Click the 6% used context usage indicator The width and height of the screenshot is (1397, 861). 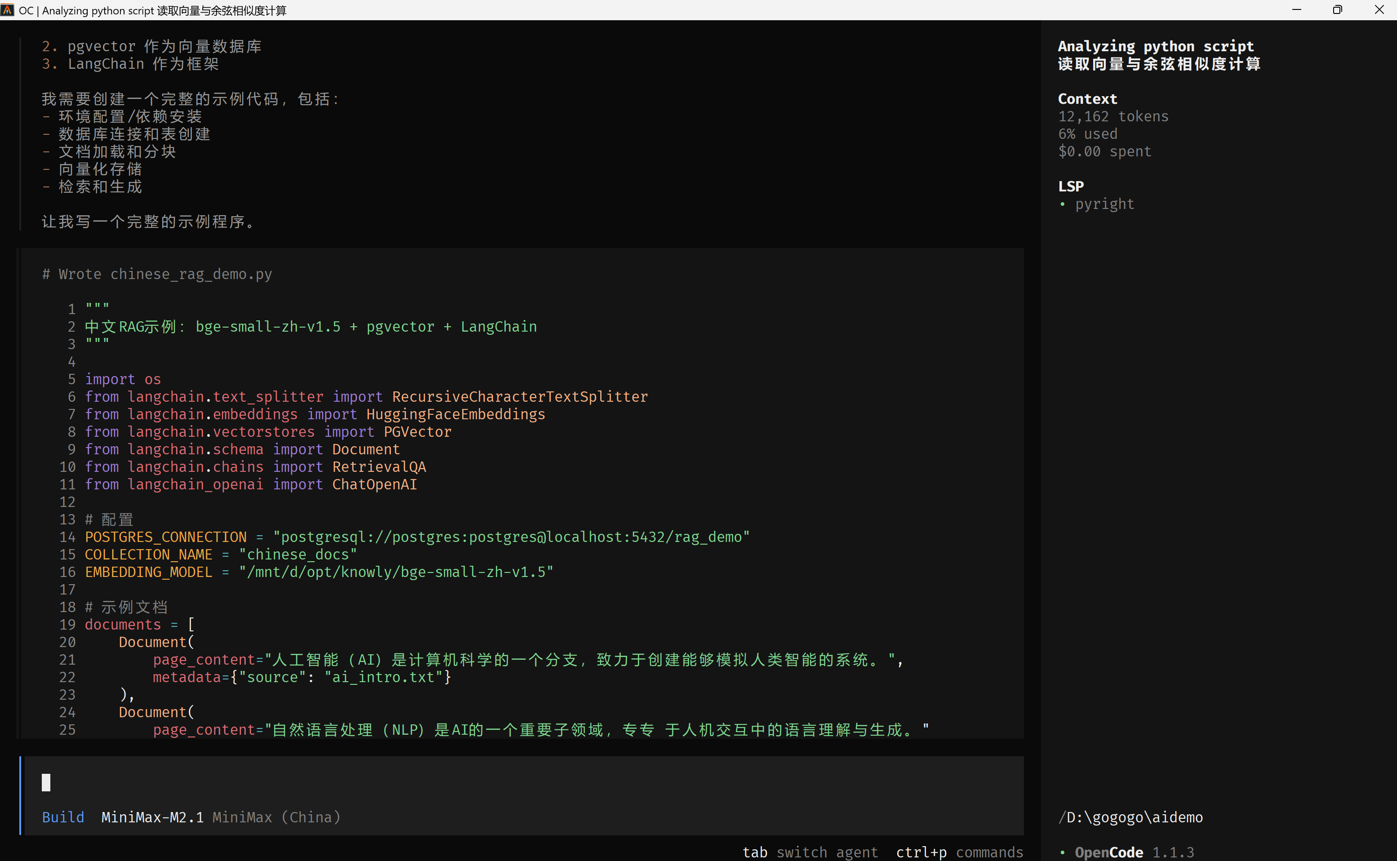[x=1087, y=133]
